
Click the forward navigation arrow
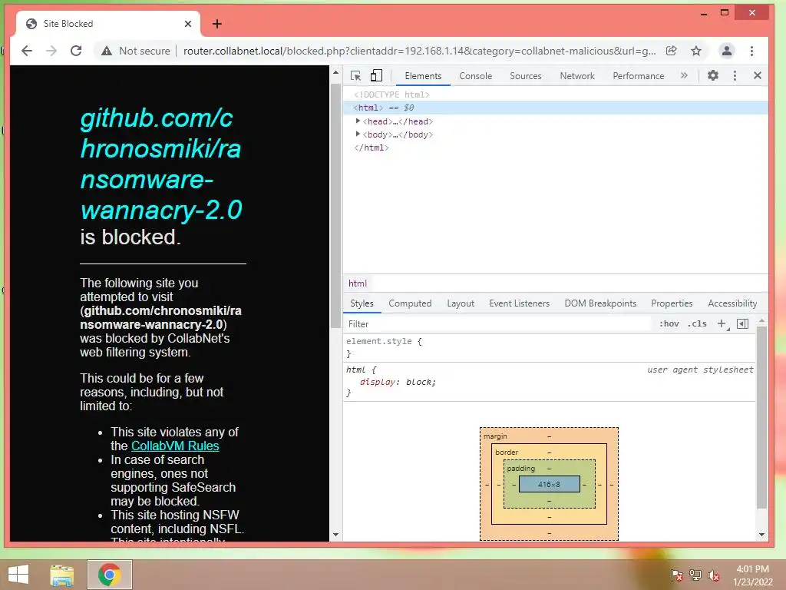(51, 51)
